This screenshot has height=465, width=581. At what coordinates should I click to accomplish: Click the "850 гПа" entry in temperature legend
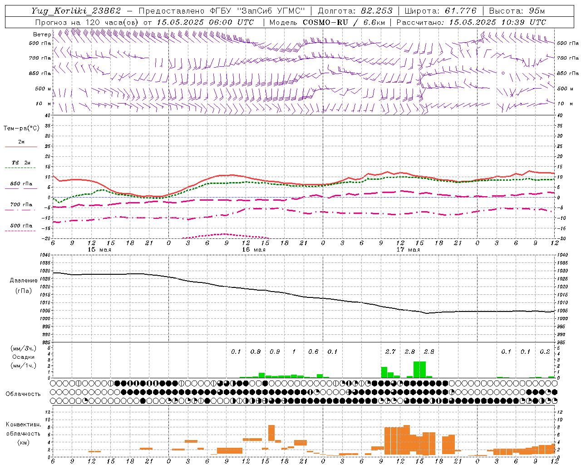click(21, 183)
